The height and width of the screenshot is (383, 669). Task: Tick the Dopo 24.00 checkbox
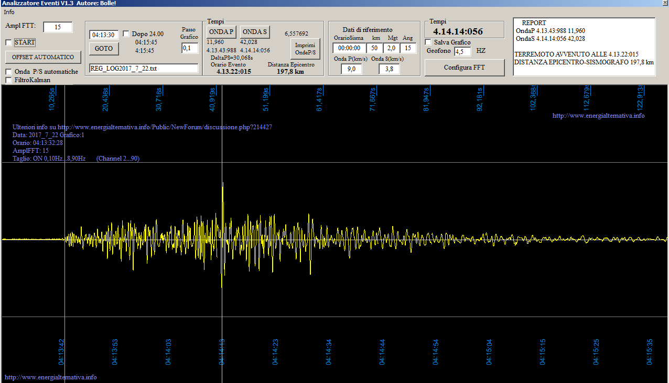tap(126, 34)
